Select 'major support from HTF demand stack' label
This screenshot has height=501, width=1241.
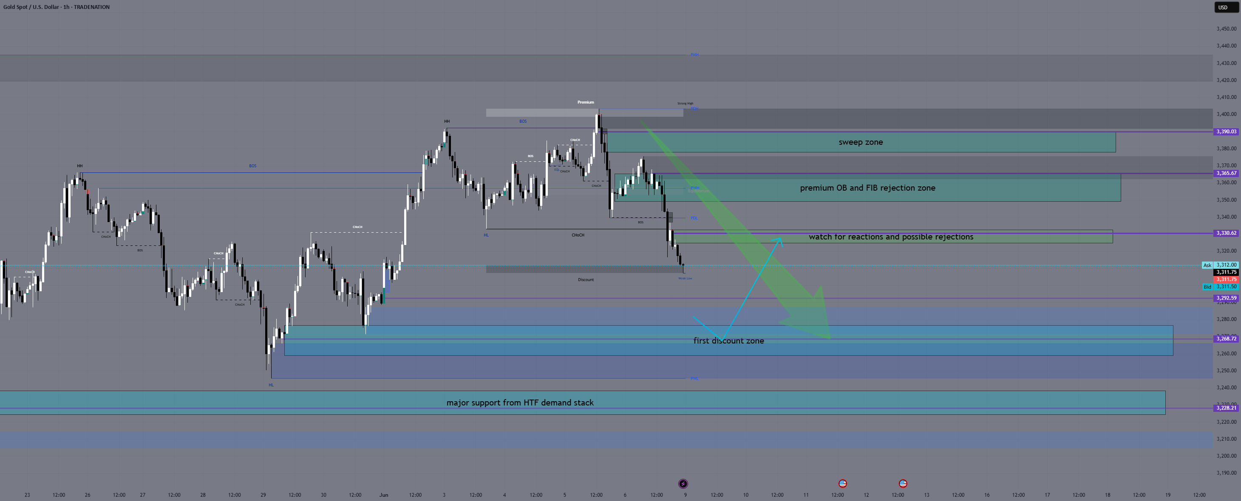pos(520,403)
